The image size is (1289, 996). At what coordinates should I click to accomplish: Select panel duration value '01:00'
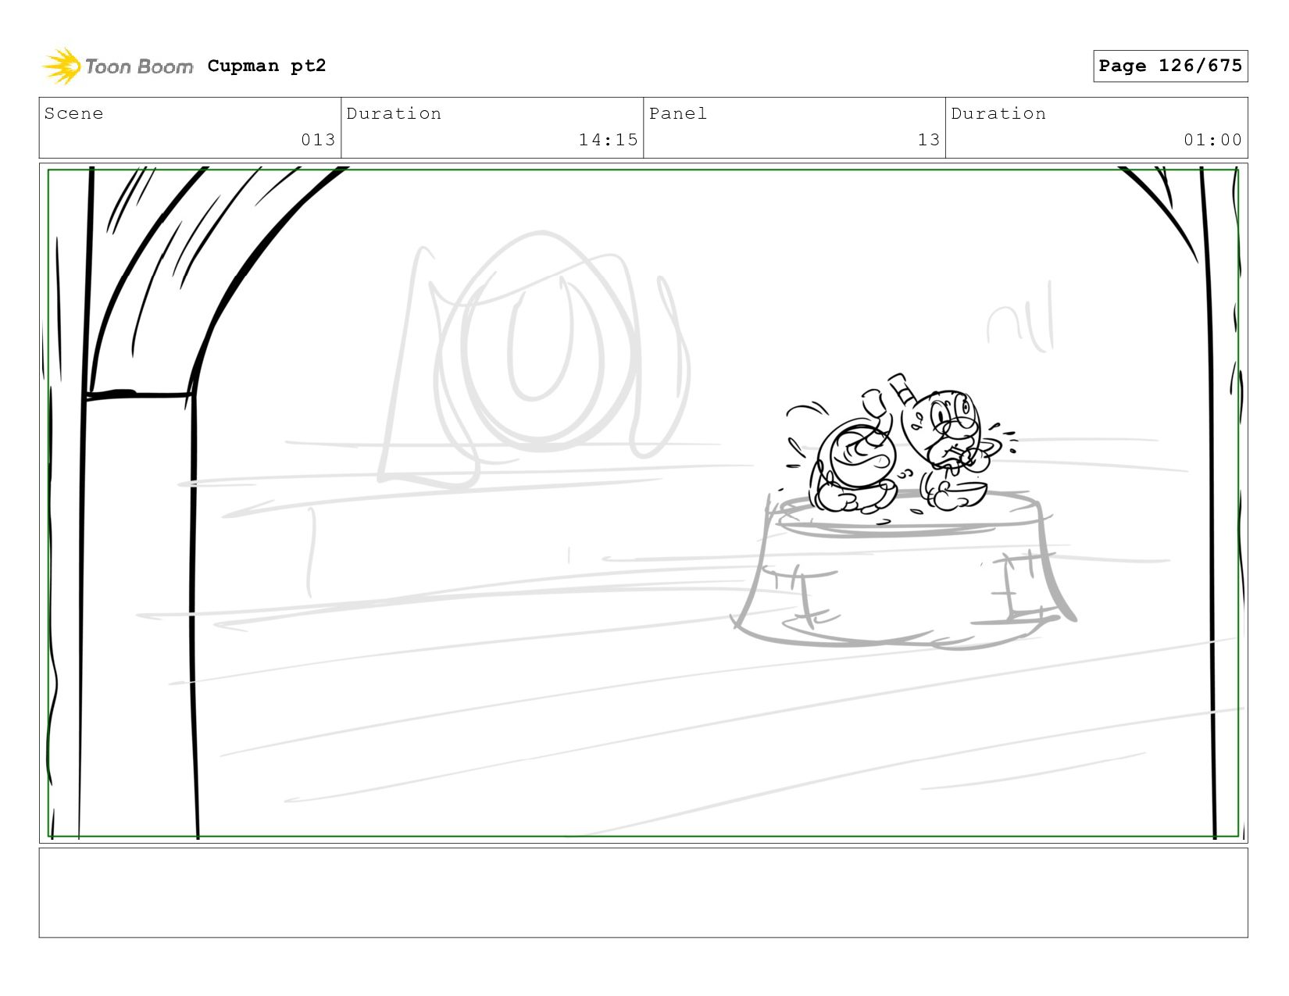(x=1212, y=140)
